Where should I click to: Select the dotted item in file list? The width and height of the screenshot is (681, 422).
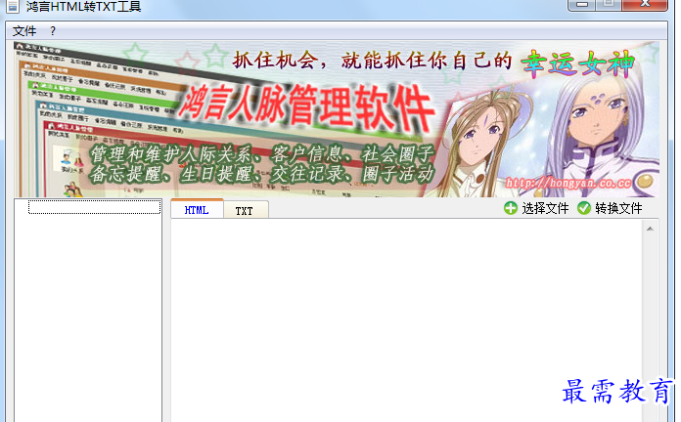tap(94, 207)
